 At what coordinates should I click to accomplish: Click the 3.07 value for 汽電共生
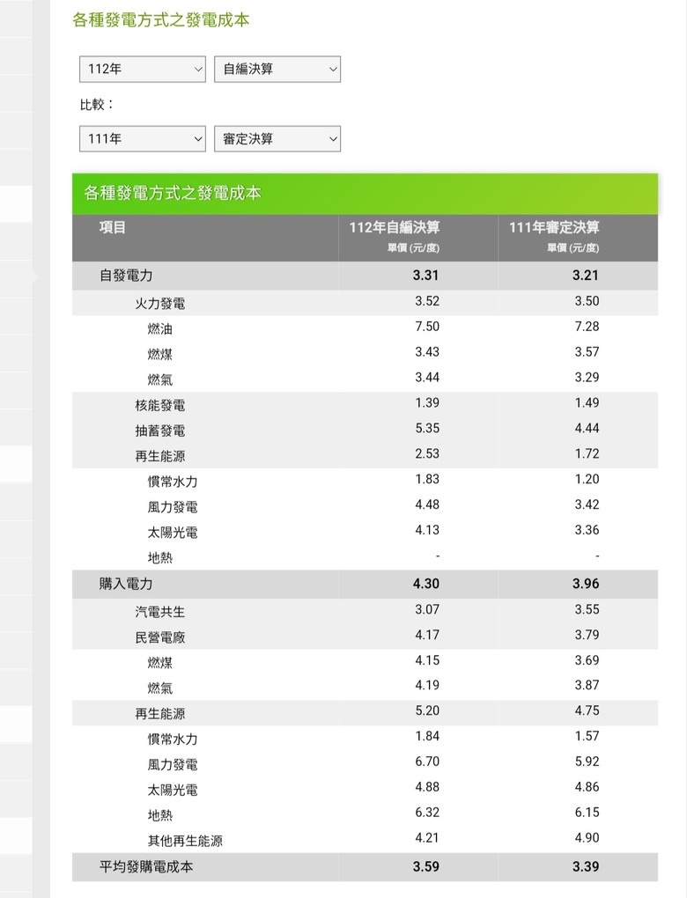pos(427,609)
